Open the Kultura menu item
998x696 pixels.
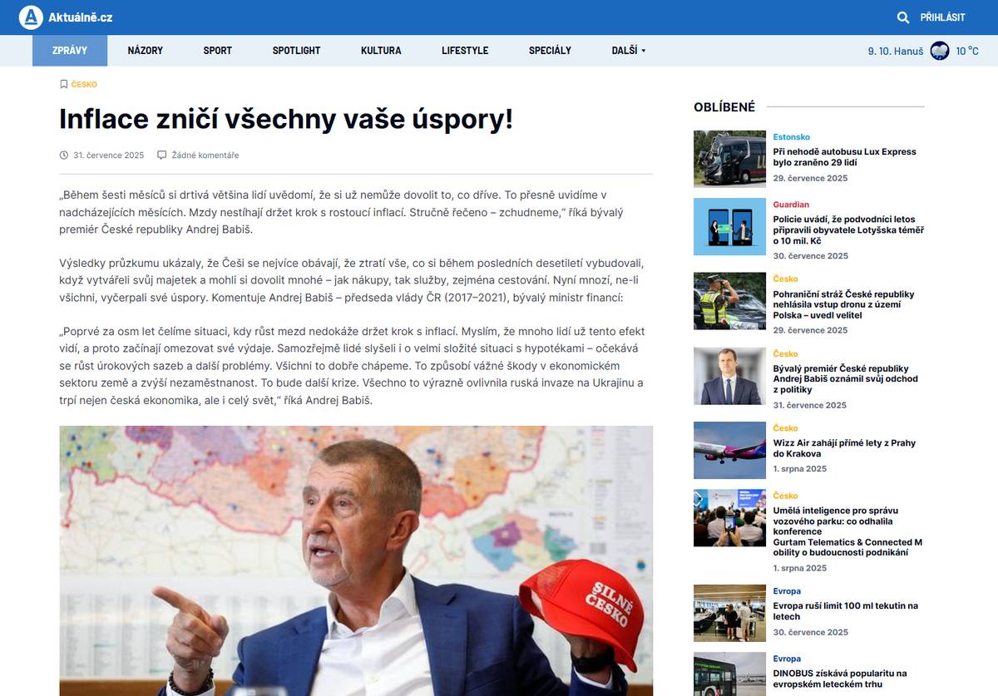click(x=381, y=51)
